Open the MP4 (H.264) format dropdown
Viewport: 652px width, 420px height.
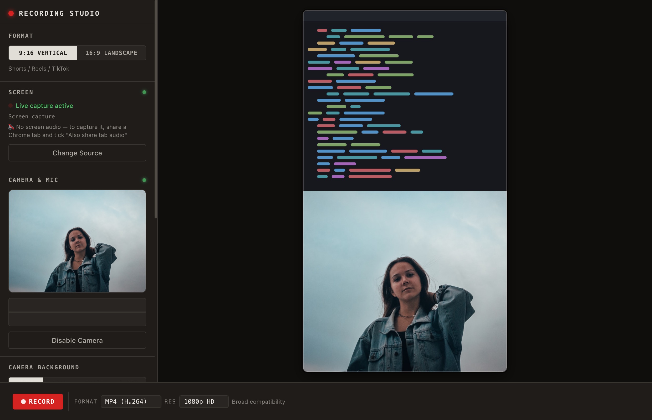131,401
